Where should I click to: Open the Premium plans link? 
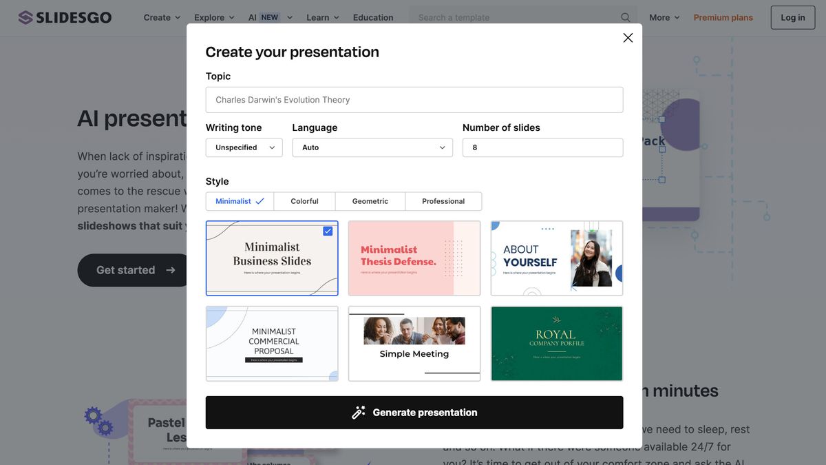click(x=723, y=17)
